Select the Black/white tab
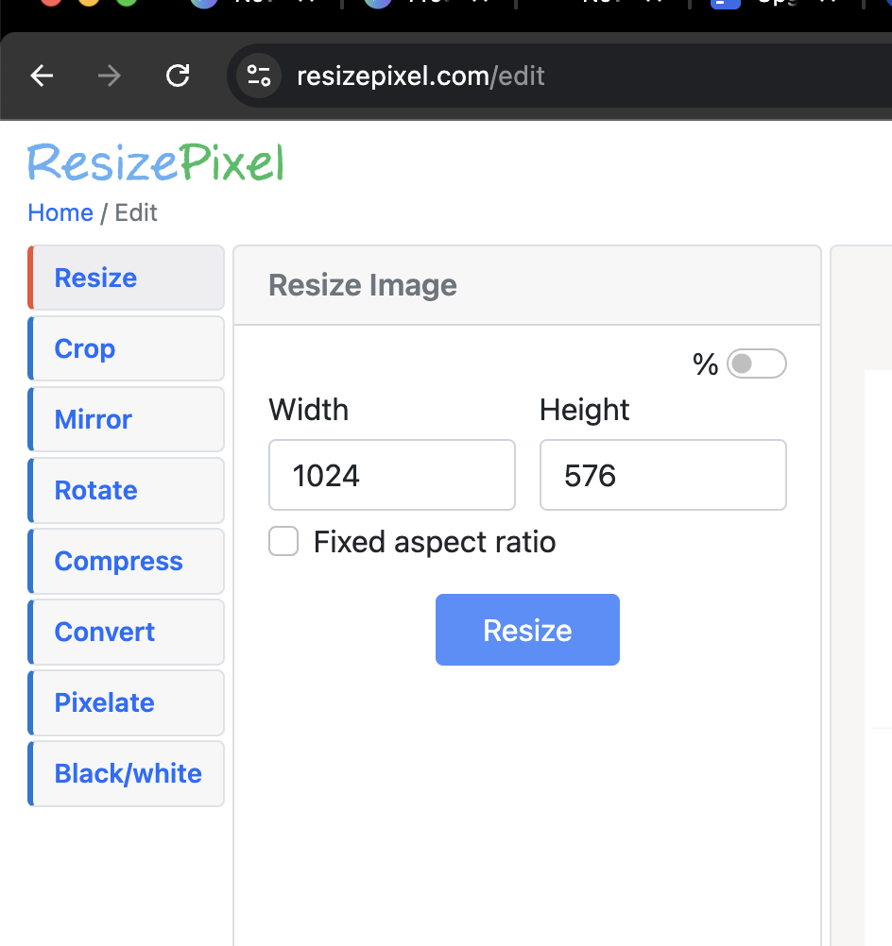The image size is (892, 946). [127, 773]
